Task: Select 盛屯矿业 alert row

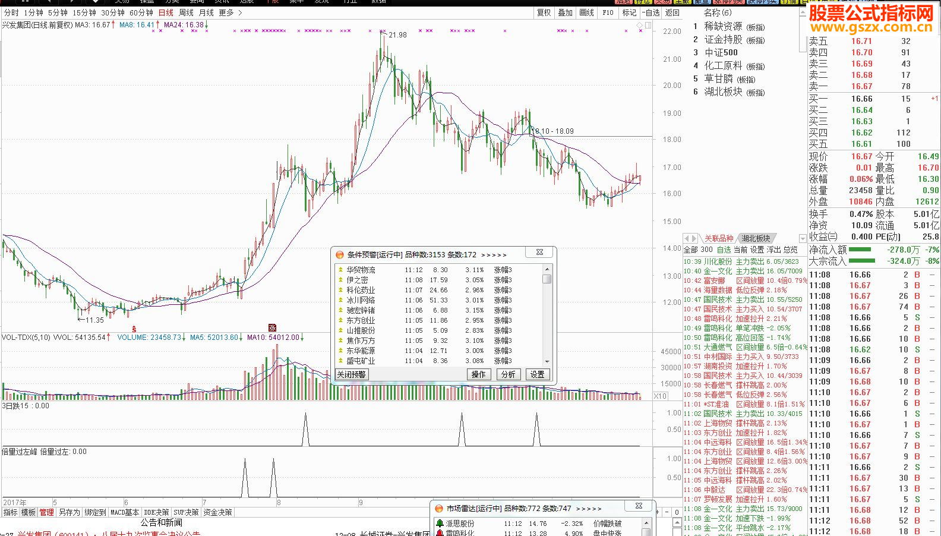Action: [x=440, y=361]
